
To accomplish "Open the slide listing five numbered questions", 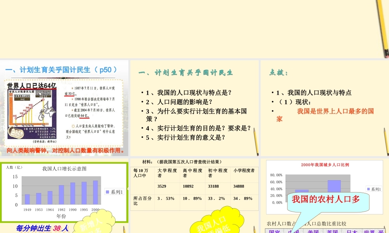I will click(194, 108).
